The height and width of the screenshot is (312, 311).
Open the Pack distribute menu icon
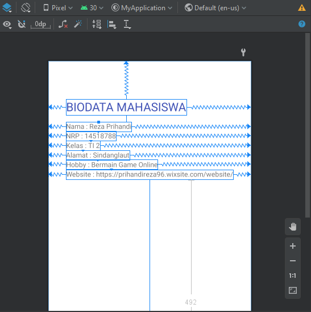pyautogui.click(x=97, y=24)
